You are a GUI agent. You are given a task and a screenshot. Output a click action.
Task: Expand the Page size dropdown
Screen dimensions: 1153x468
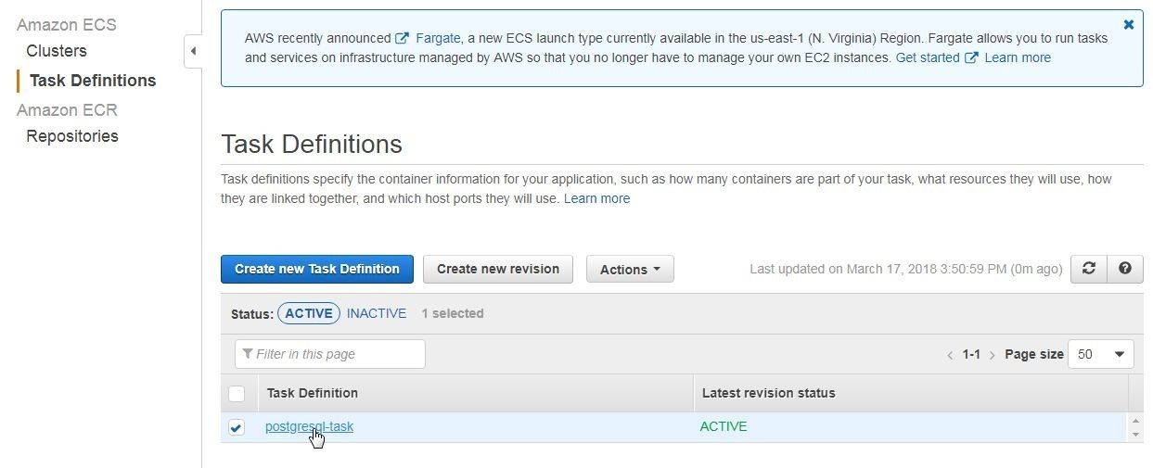[x=1101, y=354]
